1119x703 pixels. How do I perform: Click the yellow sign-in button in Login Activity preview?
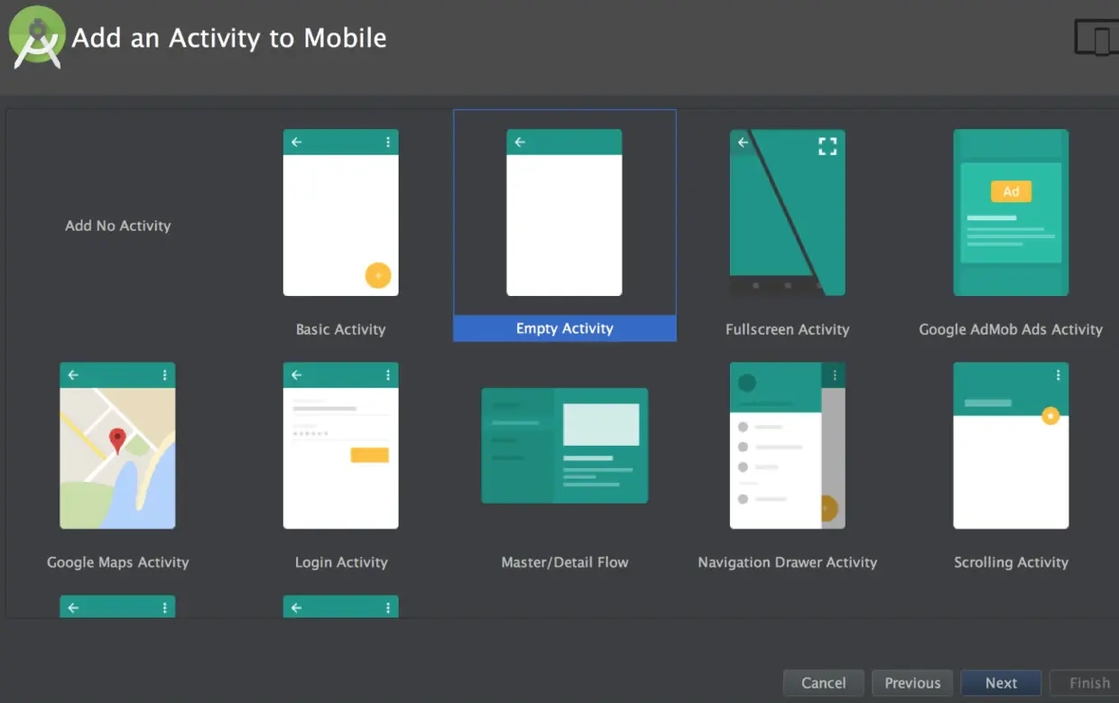[369, 455]
